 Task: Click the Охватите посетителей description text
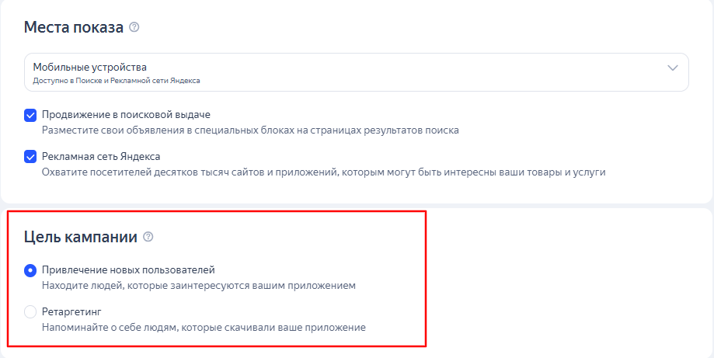322,172
